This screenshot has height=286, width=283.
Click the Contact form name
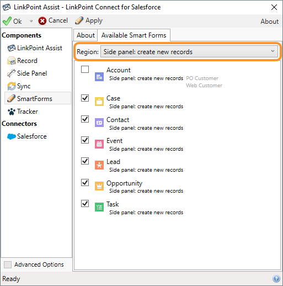[x=118, y=120]
